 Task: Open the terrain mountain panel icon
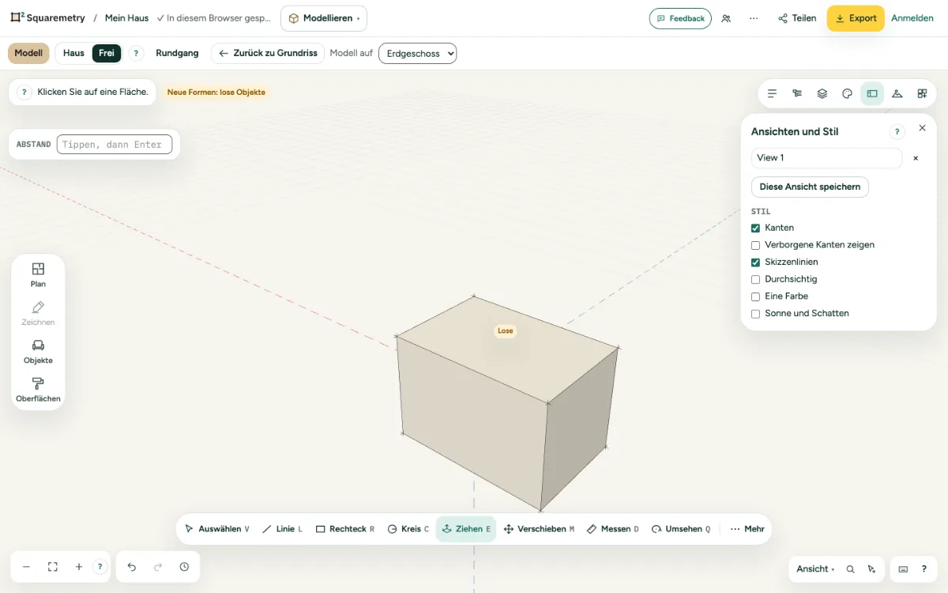point(897,93)
